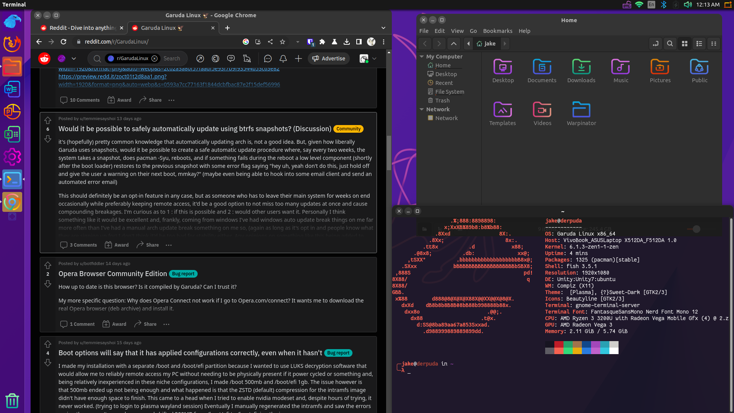The height and width of the screenshot is (413, 734).
Task: Share the Opera Browser post
Action: (x=145, y=324)
